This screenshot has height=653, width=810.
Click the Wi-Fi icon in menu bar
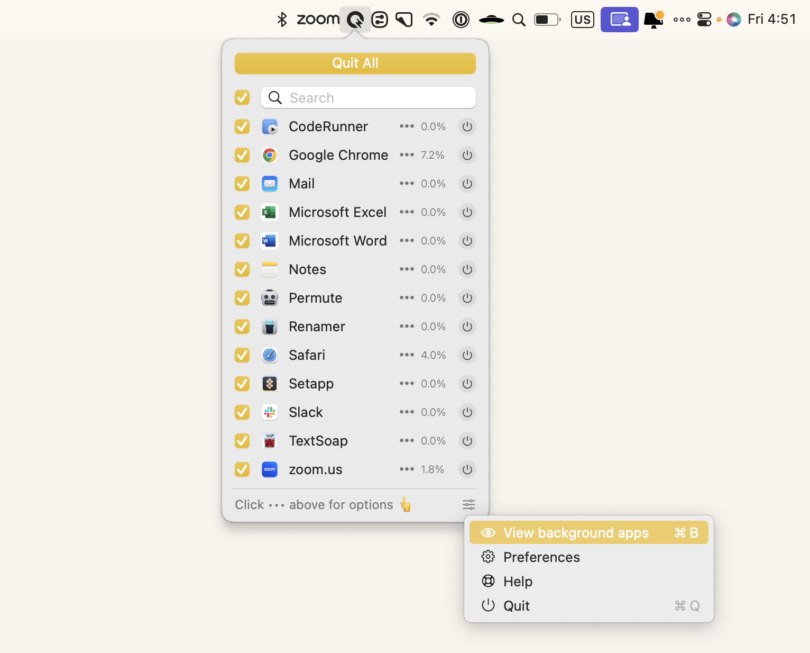pyautogui.click(x=431, y=20)
